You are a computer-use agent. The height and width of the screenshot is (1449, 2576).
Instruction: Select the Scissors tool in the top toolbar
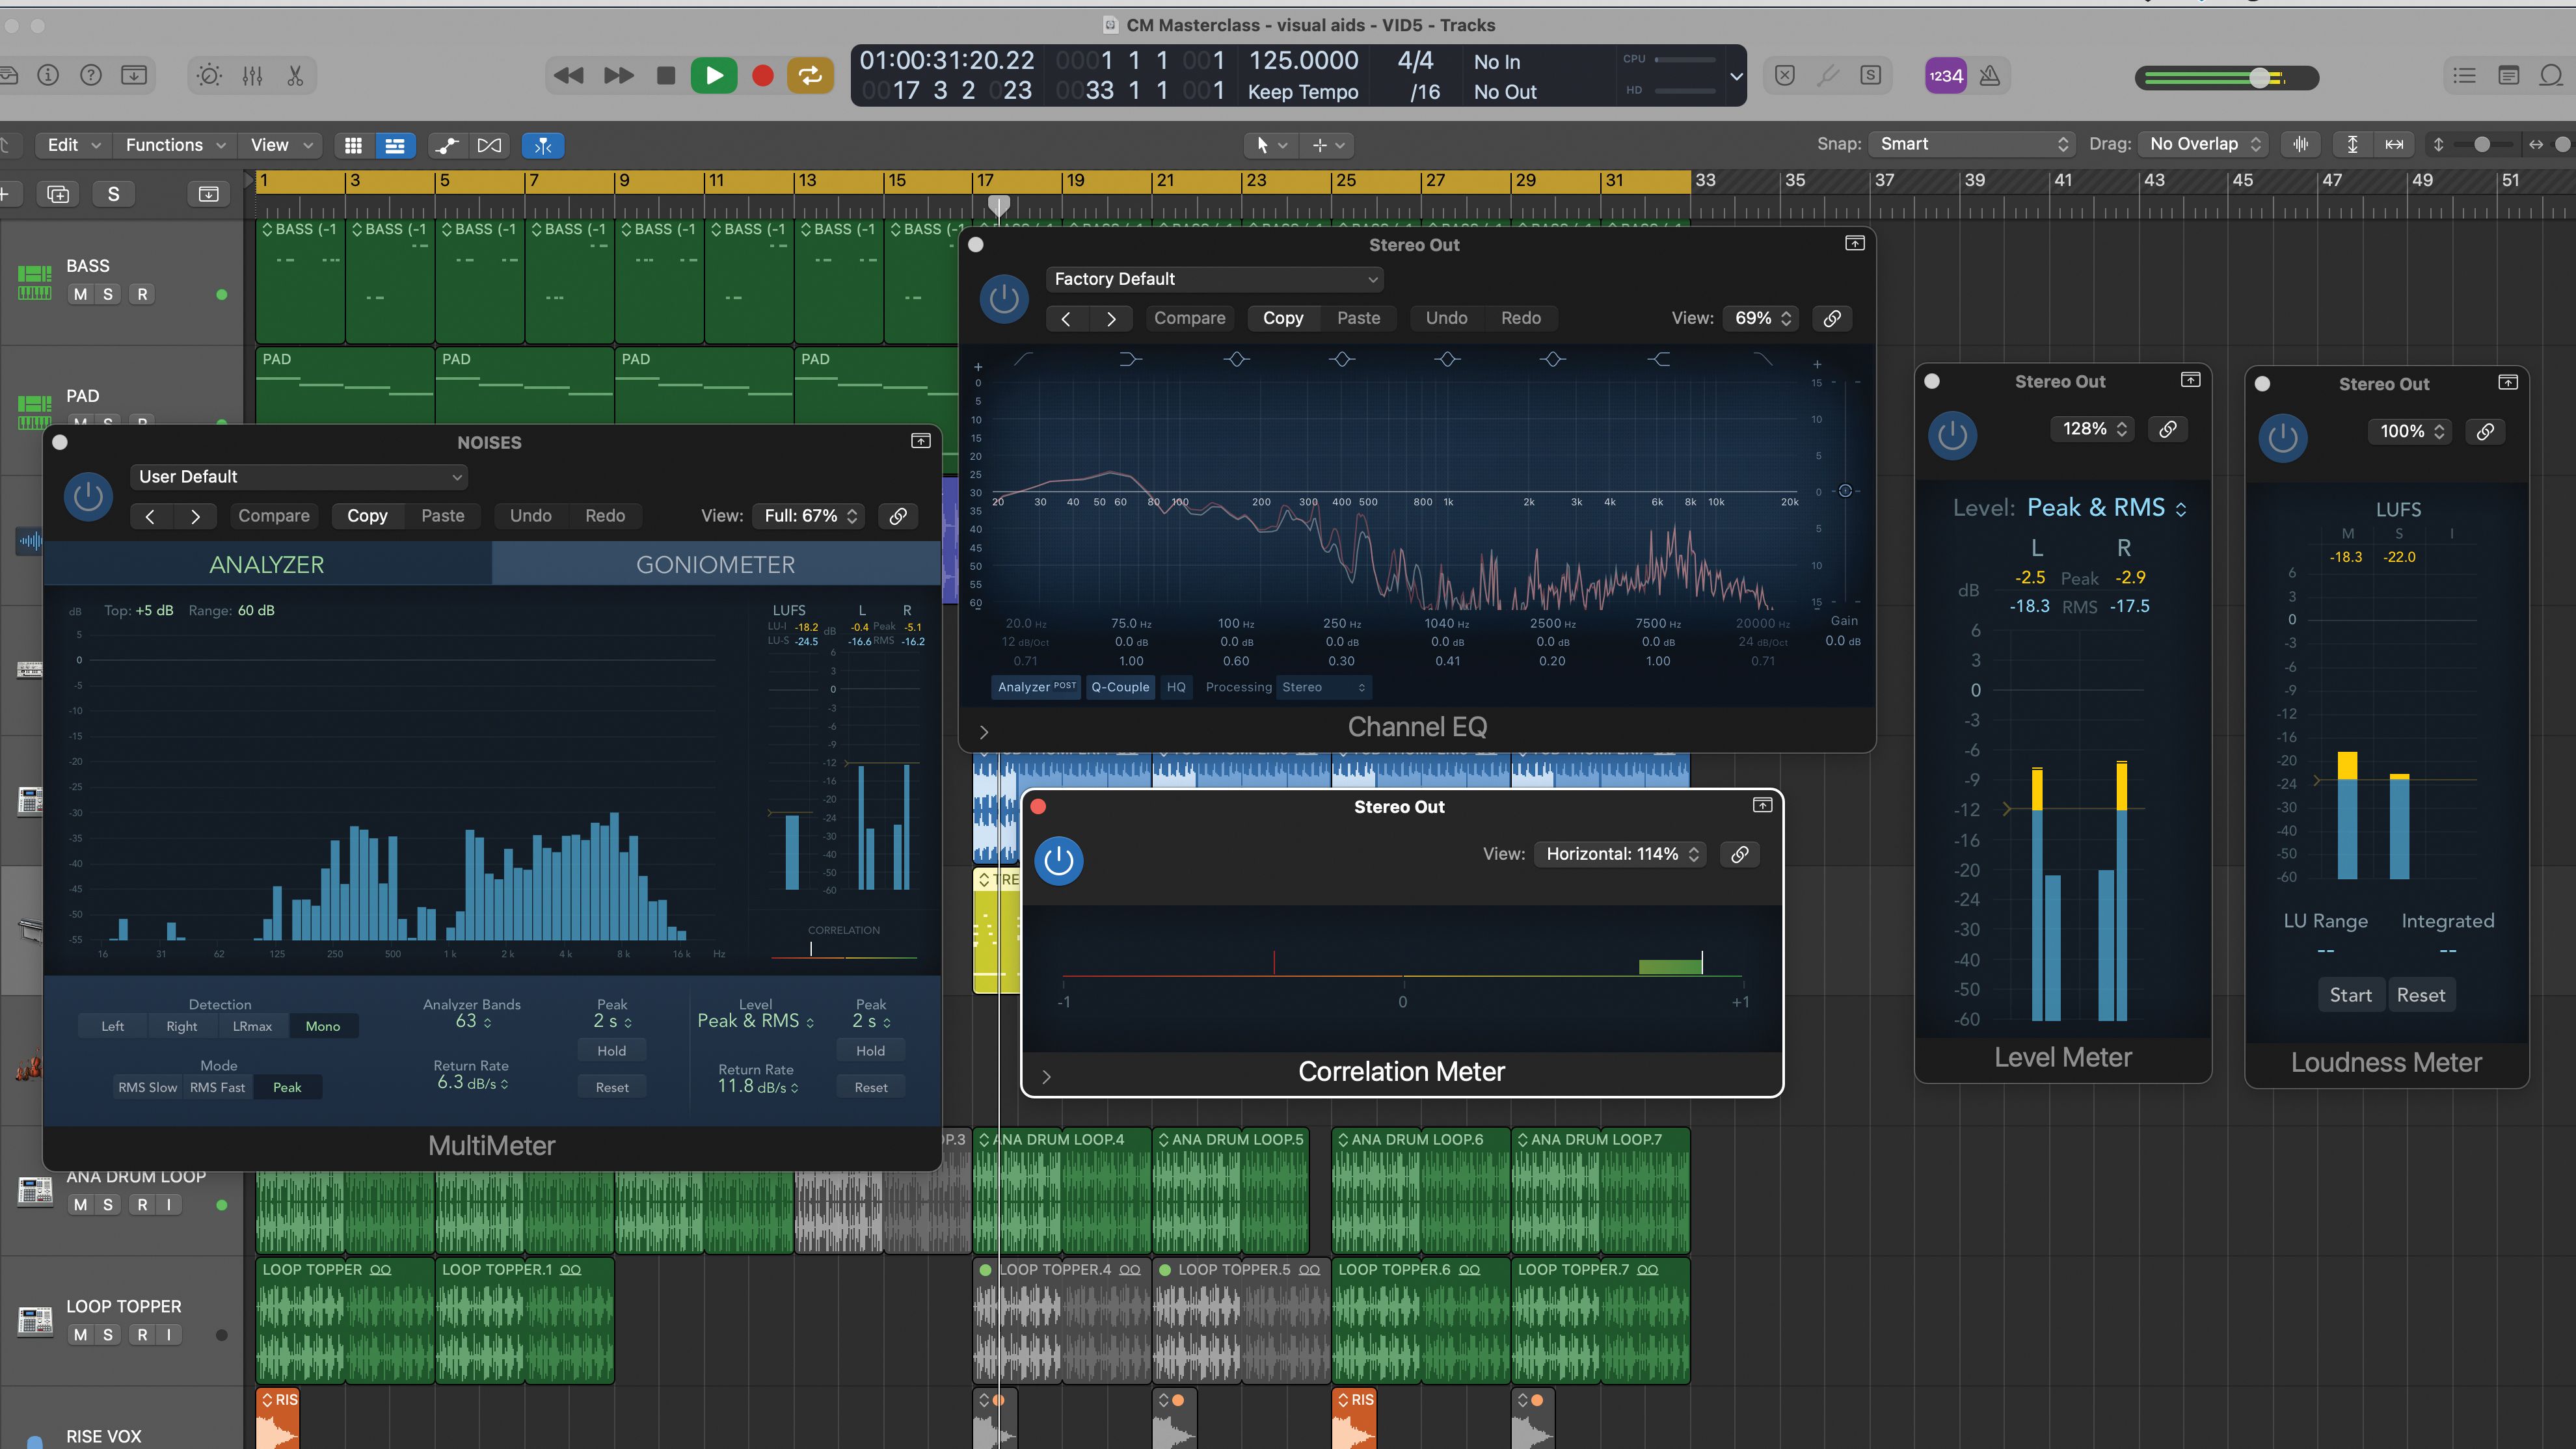(295, 75)
